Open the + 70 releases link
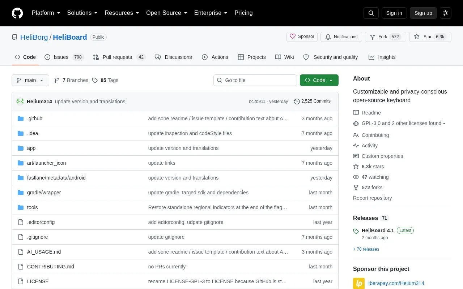Image resolution: width=463 pixels, height=289 pixels. [x=366, y=249]
